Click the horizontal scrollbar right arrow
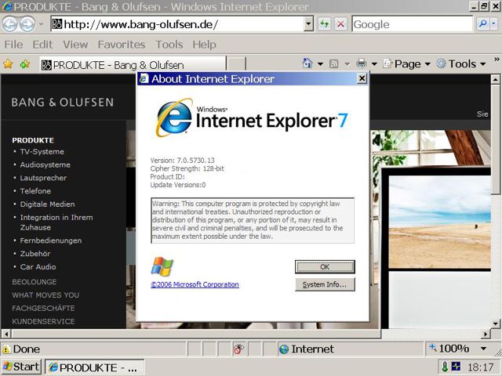The image size is (502, 376). pos(486,334)
